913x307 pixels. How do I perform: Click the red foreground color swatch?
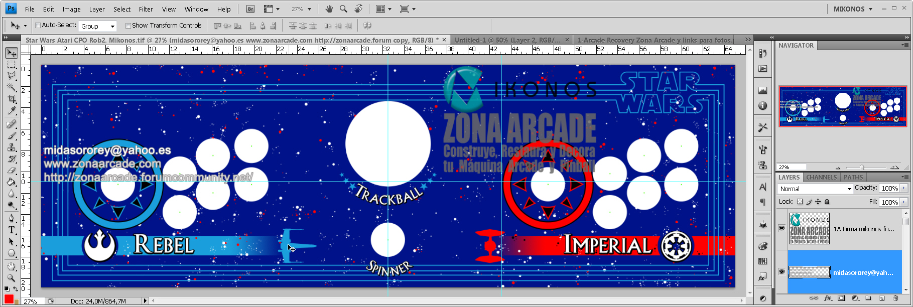[9, 299]
